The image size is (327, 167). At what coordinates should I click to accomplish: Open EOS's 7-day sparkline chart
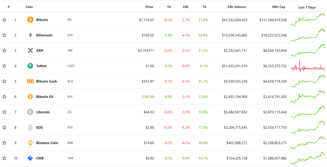[x=308, y=127]
